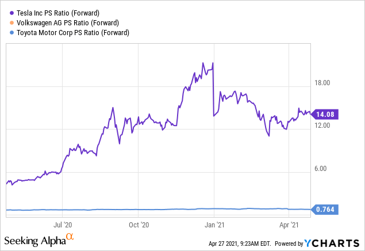
Task: Click the orange Volkswagen legend dot
Action: point(11,23)
